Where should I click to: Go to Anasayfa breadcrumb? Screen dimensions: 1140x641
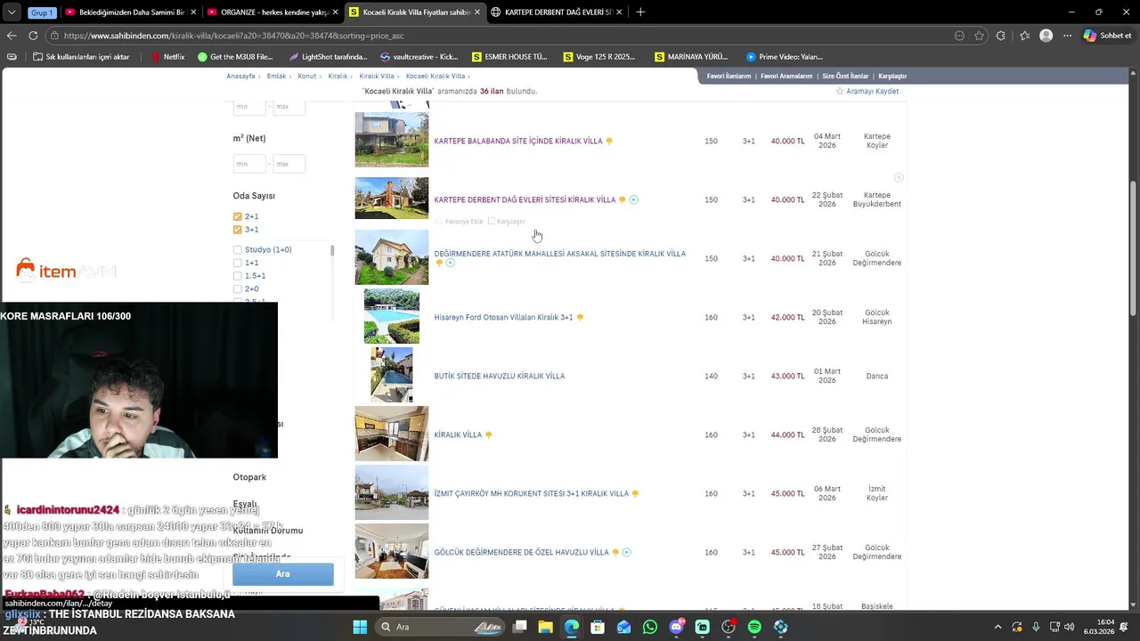coord(240,77)
